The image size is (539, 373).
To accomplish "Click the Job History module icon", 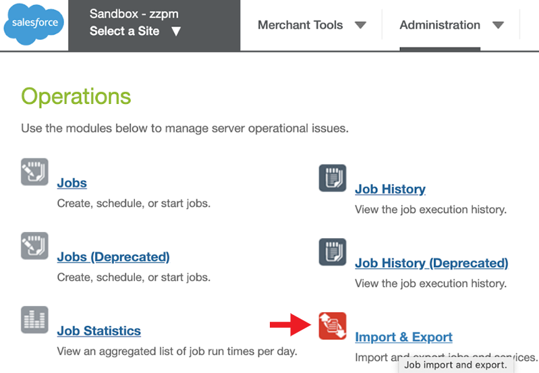I will [333, 178].
